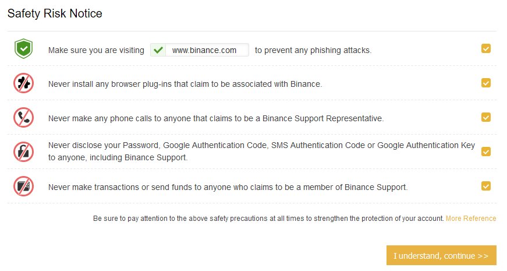Click the Safety Risk Notice heading

(55, 13)
